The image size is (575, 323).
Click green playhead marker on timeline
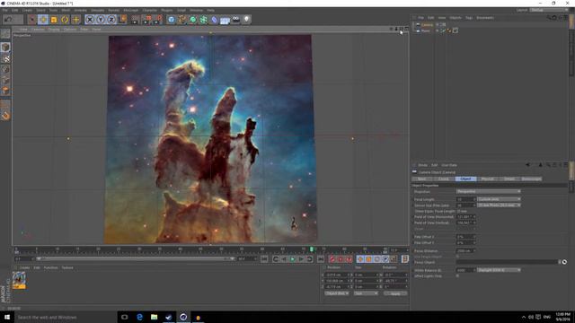coord(312,249)
